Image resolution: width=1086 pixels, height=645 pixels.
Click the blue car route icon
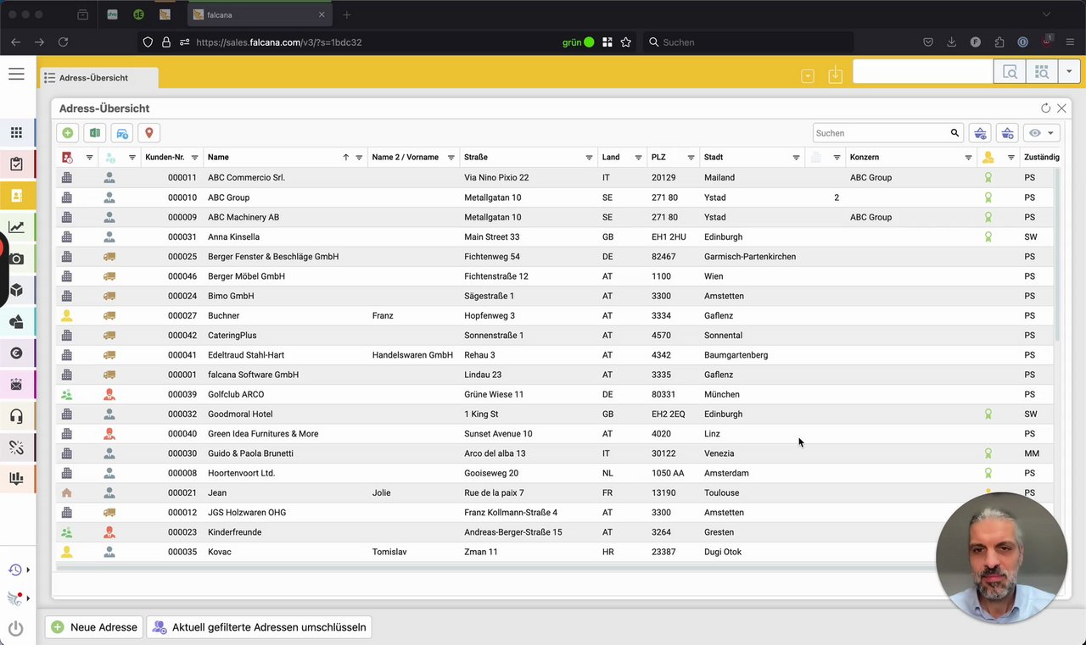(122, 133)
